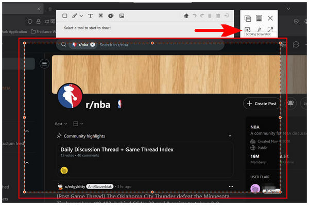Click the site security padlock icon
309x205 pixels.
coord(39,21)
